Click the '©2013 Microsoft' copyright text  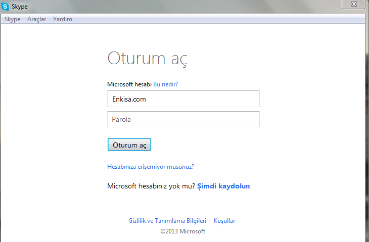tap(183, 231)
